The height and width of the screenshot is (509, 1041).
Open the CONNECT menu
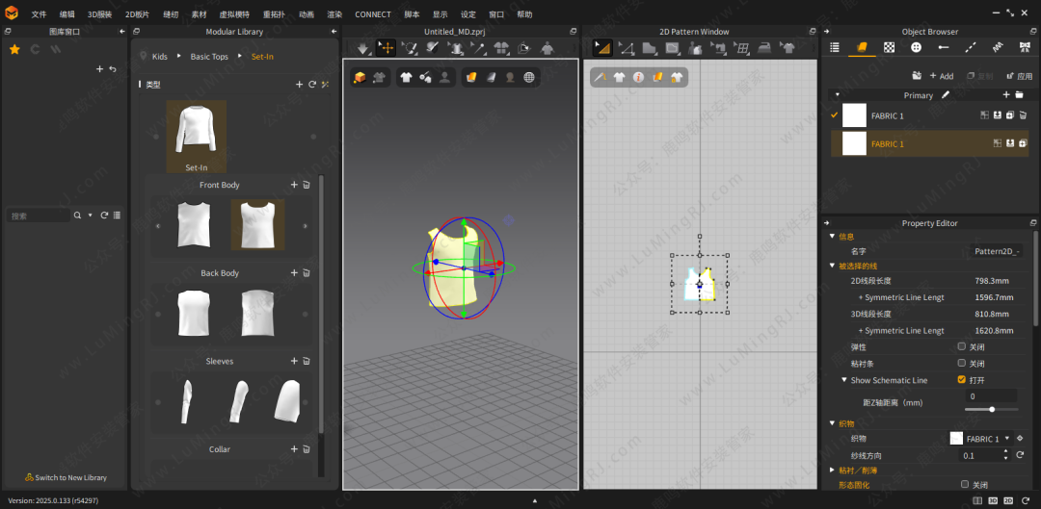pyautogui.click(x=373, y=14)
